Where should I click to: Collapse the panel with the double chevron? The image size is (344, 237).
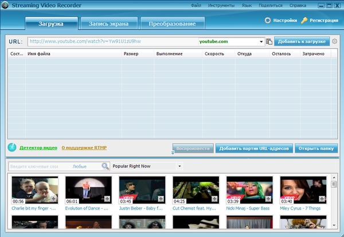coord(173,153)
